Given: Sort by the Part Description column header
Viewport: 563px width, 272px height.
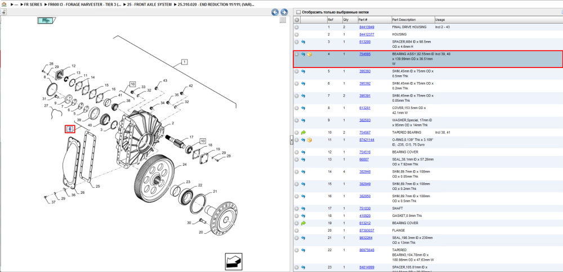Looking at the screenshot, I should 404,20.
